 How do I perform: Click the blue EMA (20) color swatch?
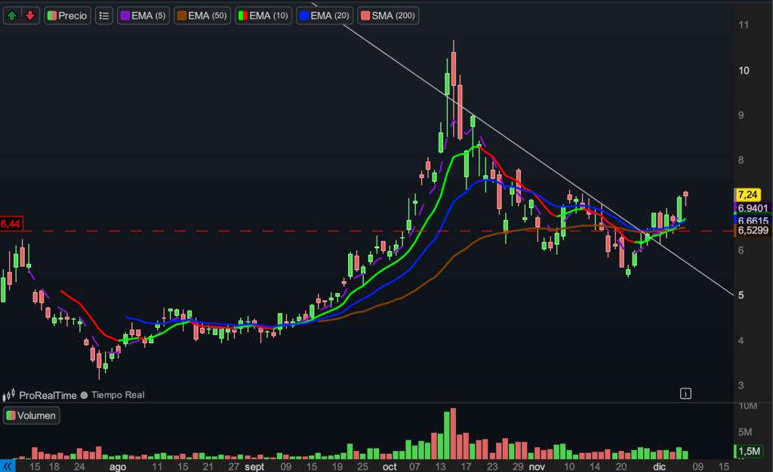[x=303, y=15]
